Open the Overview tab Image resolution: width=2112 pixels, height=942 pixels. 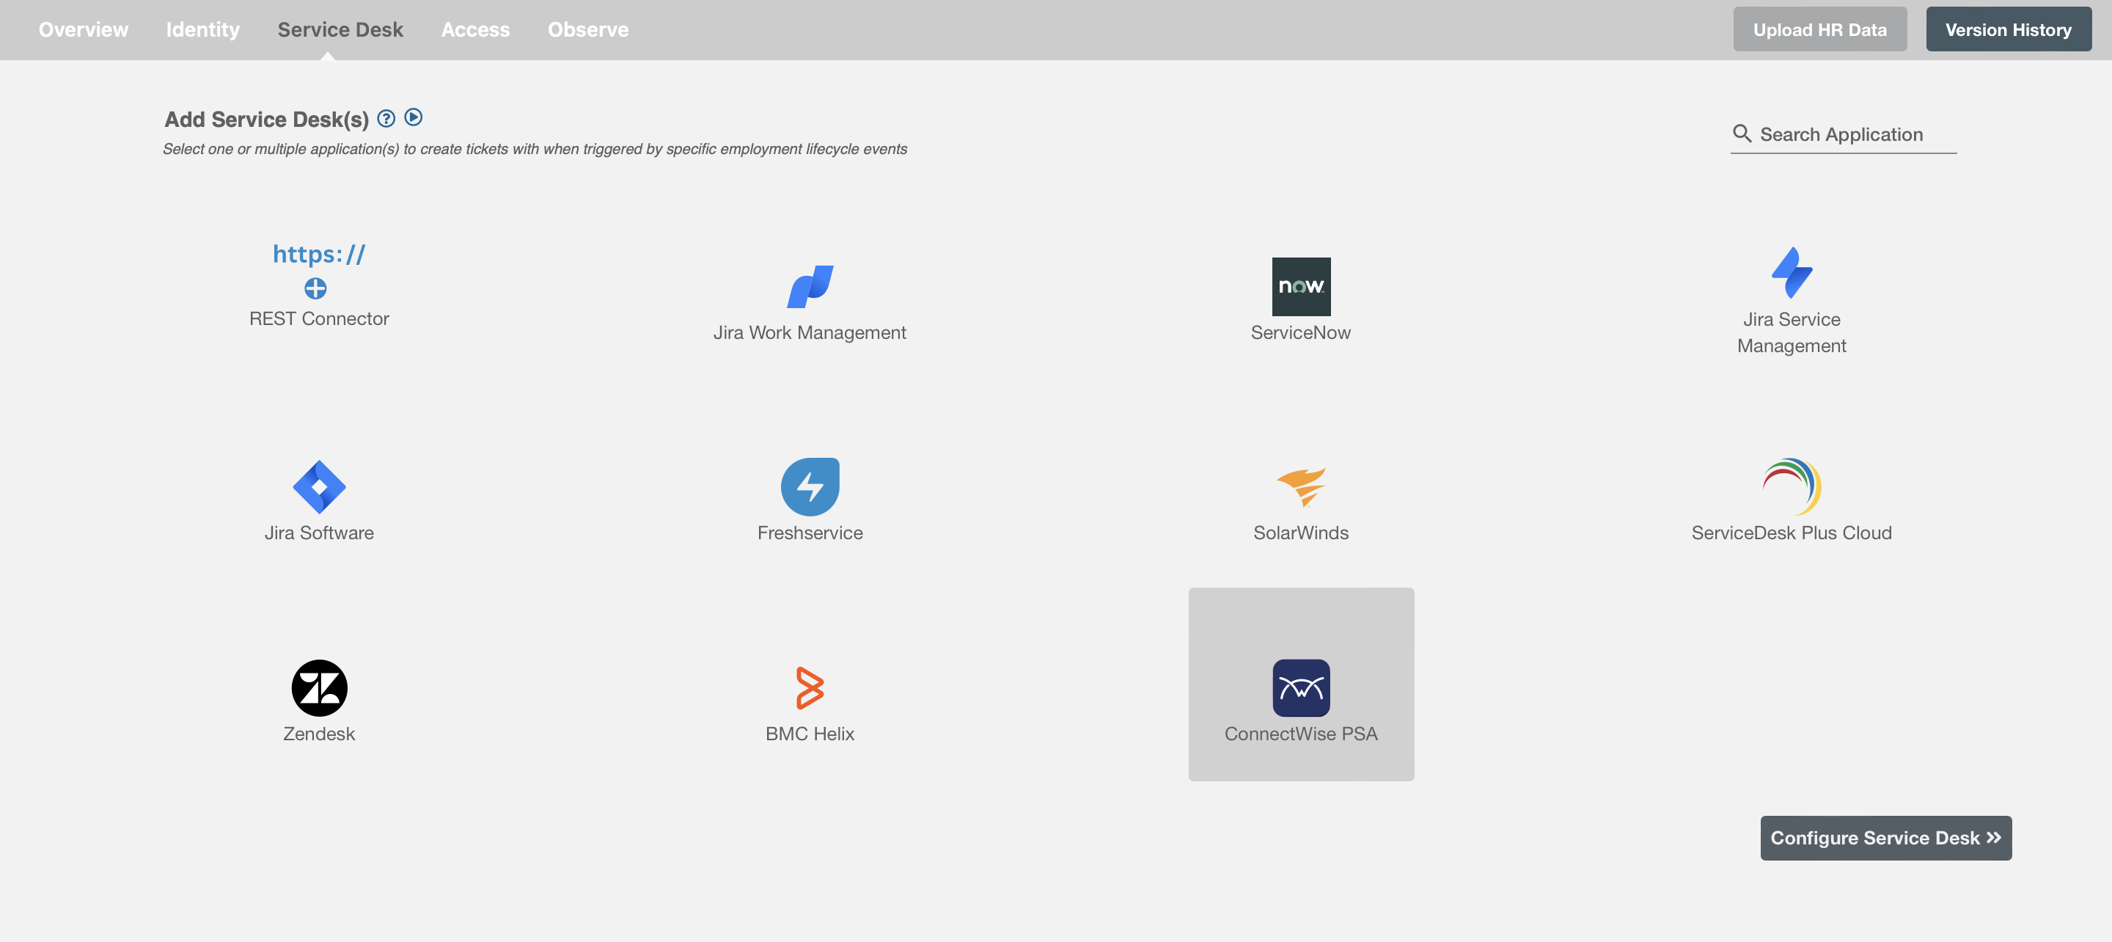84,29
